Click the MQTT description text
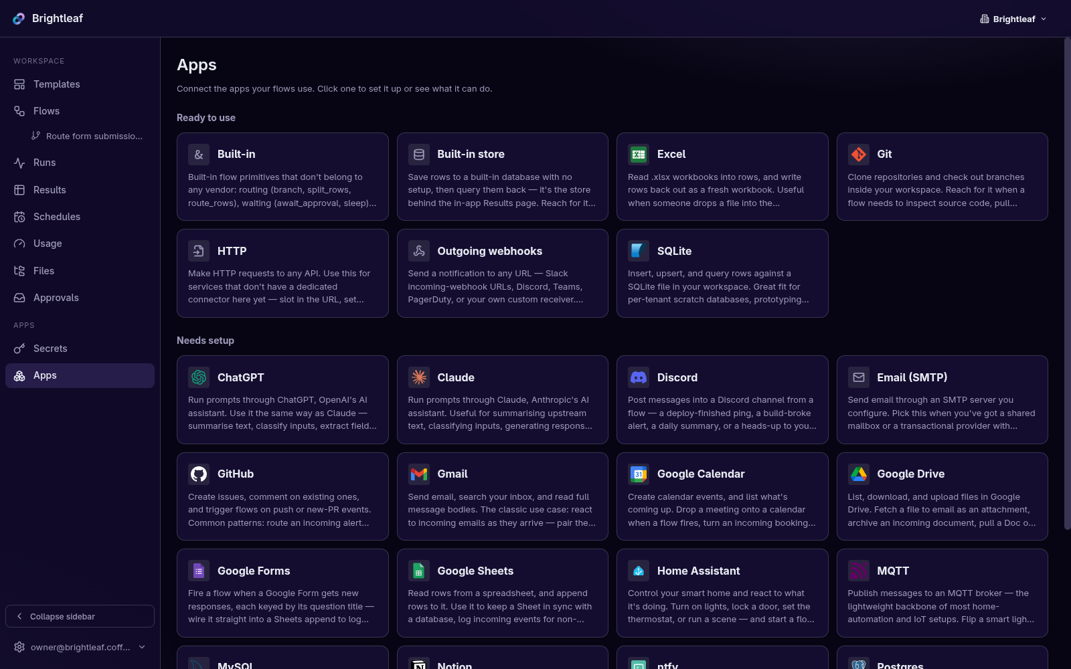 (940, 606)
